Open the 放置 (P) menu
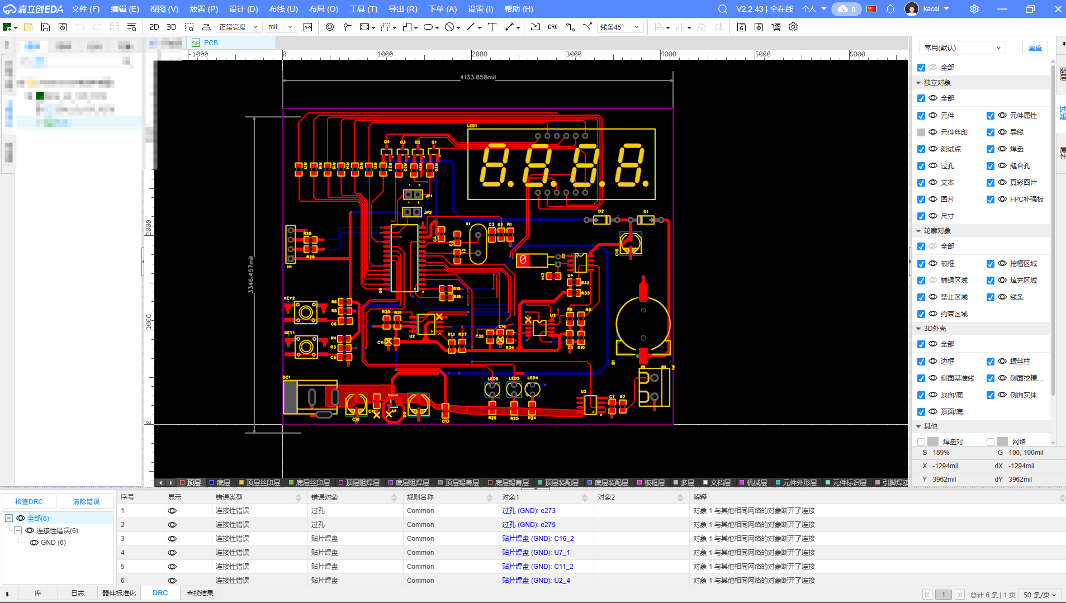1066x603 pixels. (203, 9)
